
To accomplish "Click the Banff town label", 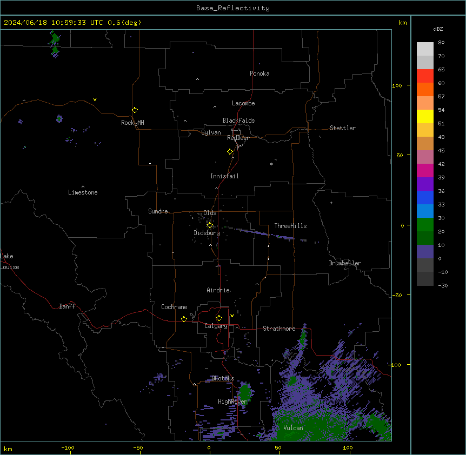I will [67, 306].
